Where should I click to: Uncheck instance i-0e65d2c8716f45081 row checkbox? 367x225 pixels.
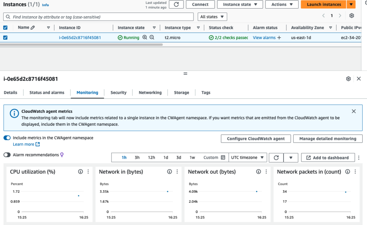pos(5,38)
